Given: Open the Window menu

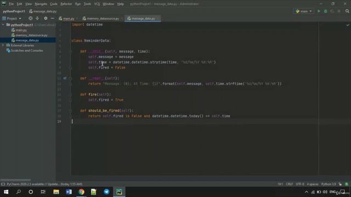Looking at the screenshot, I should [x=109, y=4].
